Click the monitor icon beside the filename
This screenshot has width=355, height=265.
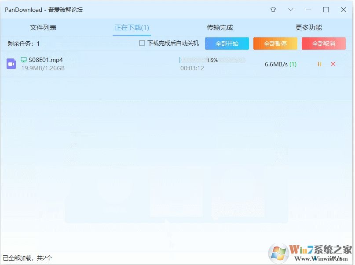click(x=23, y=59)
